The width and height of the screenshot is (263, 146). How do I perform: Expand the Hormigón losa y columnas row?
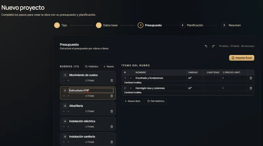[x=131, y=88]
